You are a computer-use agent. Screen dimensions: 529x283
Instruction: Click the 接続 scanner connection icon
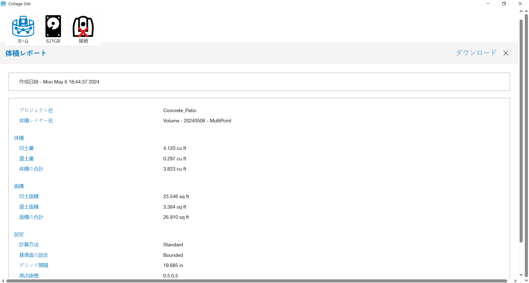click(83, 29)
